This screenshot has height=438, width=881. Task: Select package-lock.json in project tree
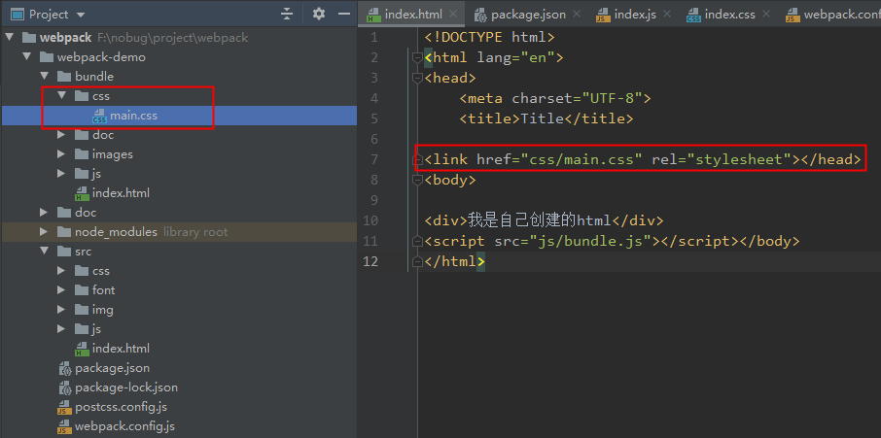point(179,387)
